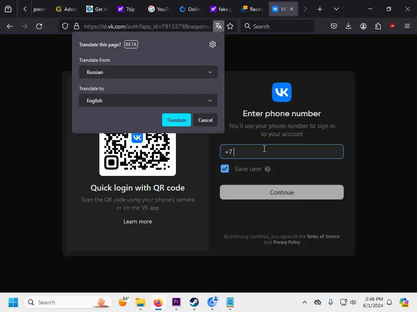Screen dimensions: 417x312
Task: Open a new tab with plus button
Action: coord(320,9)
